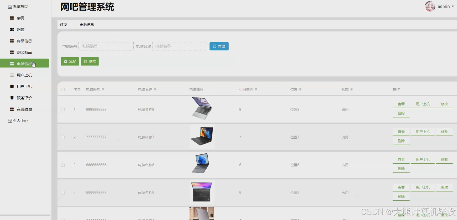The width and height of the screenshot is (457, 220).
Task: Sort by 状态 column arrows
Action: pyautogui.click(x=351, y=89)
